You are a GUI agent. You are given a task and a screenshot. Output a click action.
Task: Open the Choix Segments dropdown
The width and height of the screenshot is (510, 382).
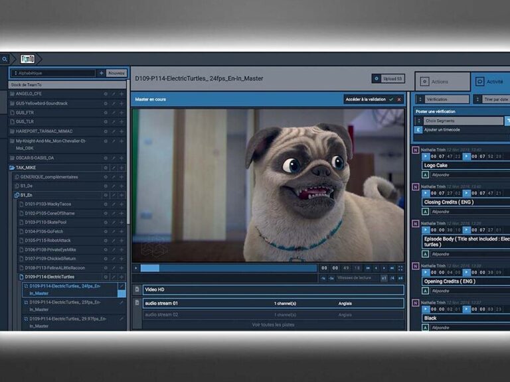460,121
